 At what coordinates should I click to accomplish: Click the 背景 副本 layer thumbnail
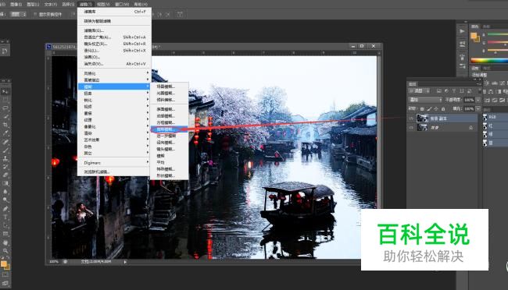tap(422, 118)
